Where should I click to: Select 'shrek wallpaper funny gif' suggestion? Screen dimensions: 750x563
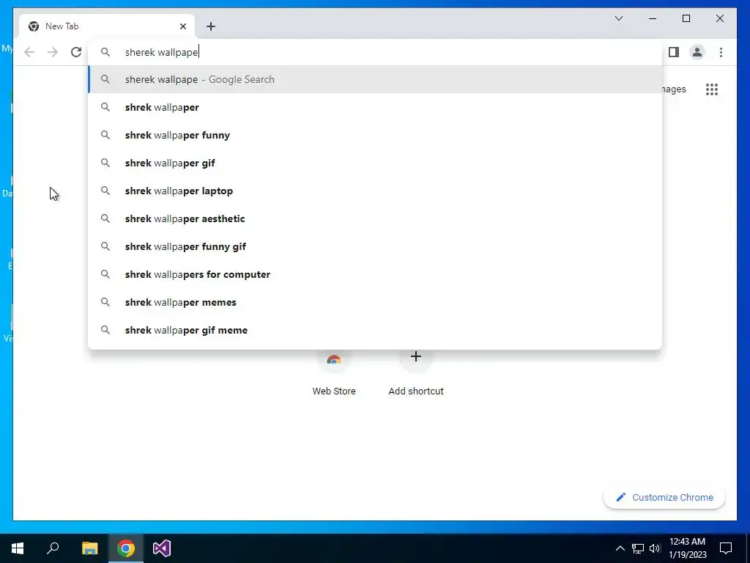[x=376, y=246]
